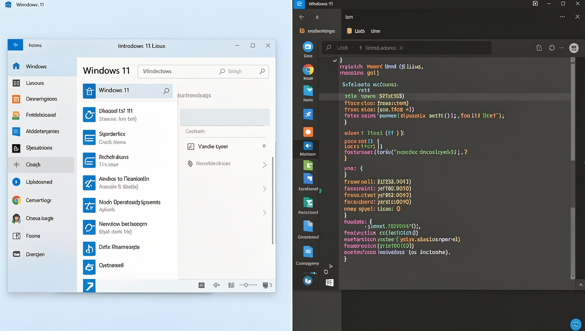This screenshot has height=331, width=585.
Task: Click the Costkem label
Action: [x=195, y=131]
